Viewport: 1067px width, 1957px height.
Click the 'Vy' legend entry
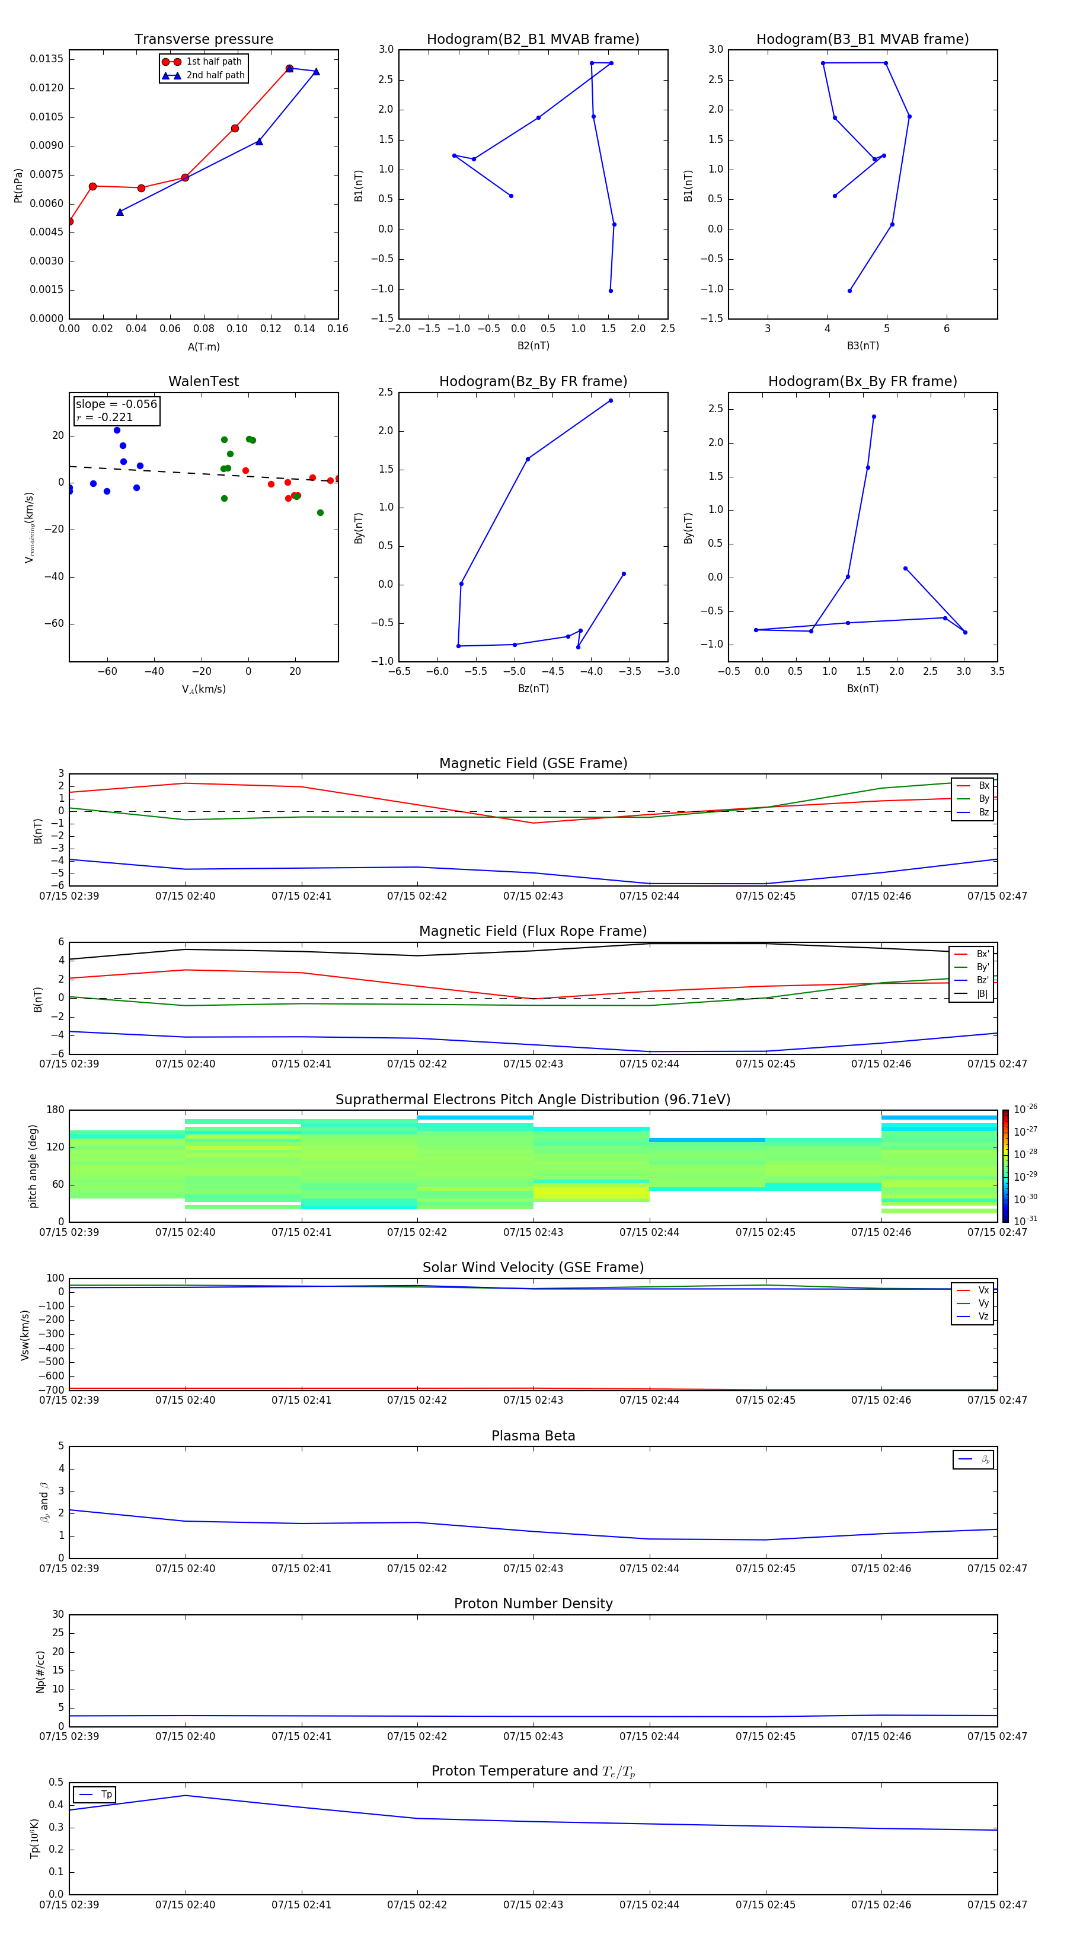click(x=973, y=1303)
